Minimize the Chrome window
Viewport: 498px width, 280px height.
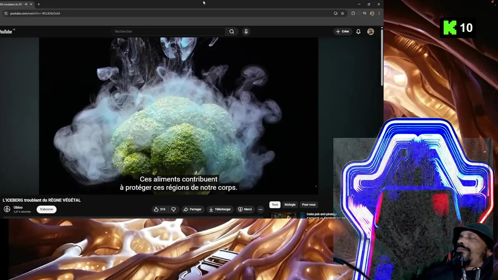[359, 4]
